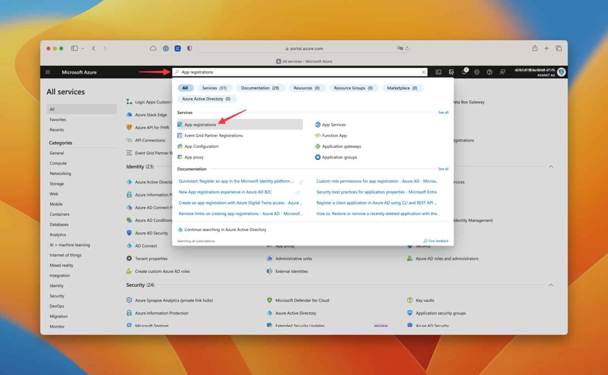Image resolution: width=608 pixels, height=375 pixels.
Task: Collapse the Security section chevron on the right
Action: [551, 285]
